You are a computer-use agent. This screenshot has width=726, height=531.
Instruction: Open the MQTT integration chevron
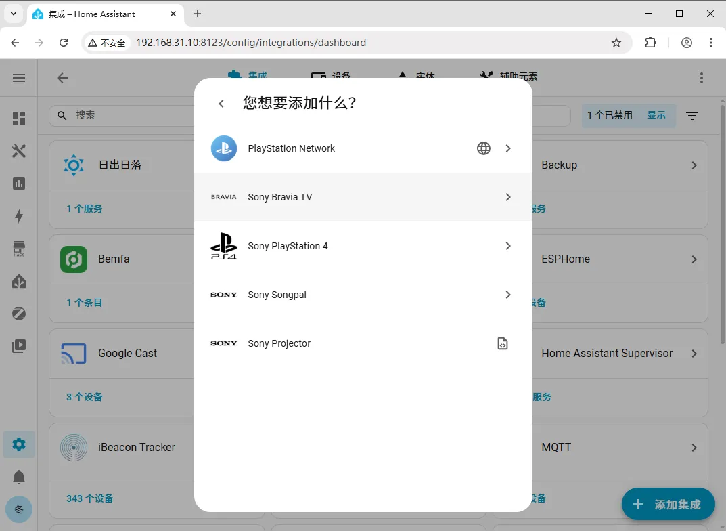coord(694,448)
